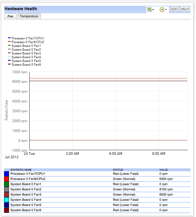The width and height of the screenshot is (196, 217).
Task: Select table row System Board 0 Fan4
Action: (97, 200)
